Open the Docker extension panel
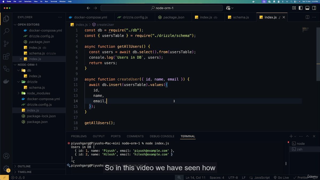Image resolution: width=320 pixels, height=180 pixels. tap(6, 81)
